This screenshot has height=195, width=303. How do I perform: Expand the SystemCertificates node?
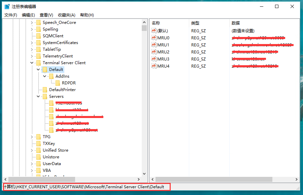pos(32,43)
